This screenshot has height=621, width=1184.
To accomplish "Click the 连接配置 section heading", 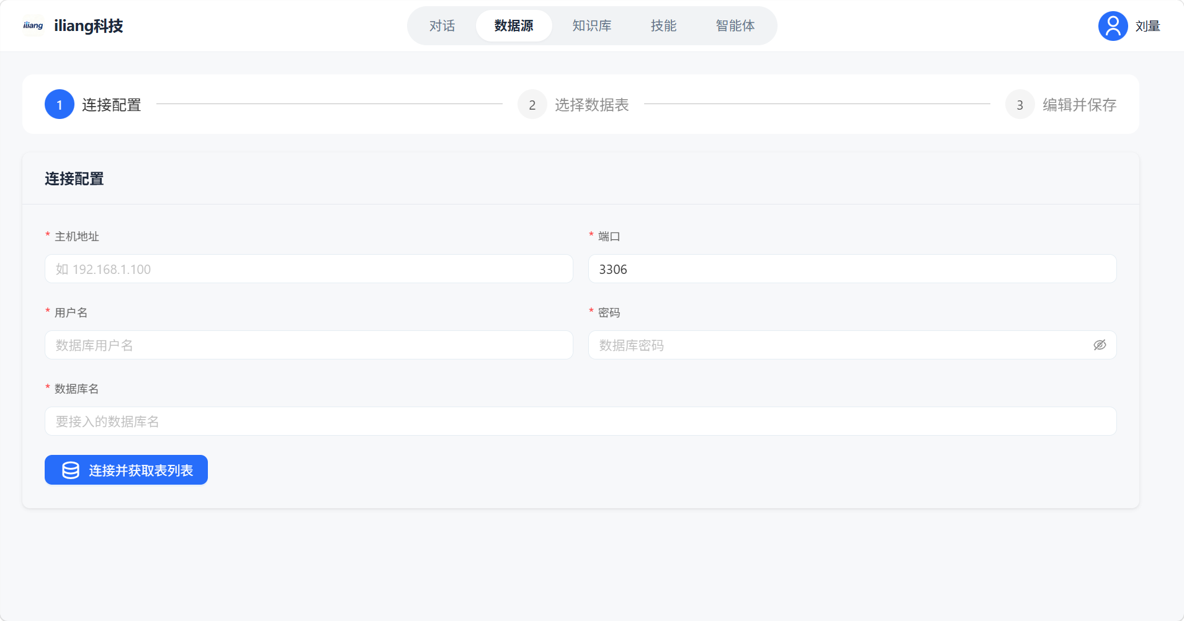I will click(74, 178).
